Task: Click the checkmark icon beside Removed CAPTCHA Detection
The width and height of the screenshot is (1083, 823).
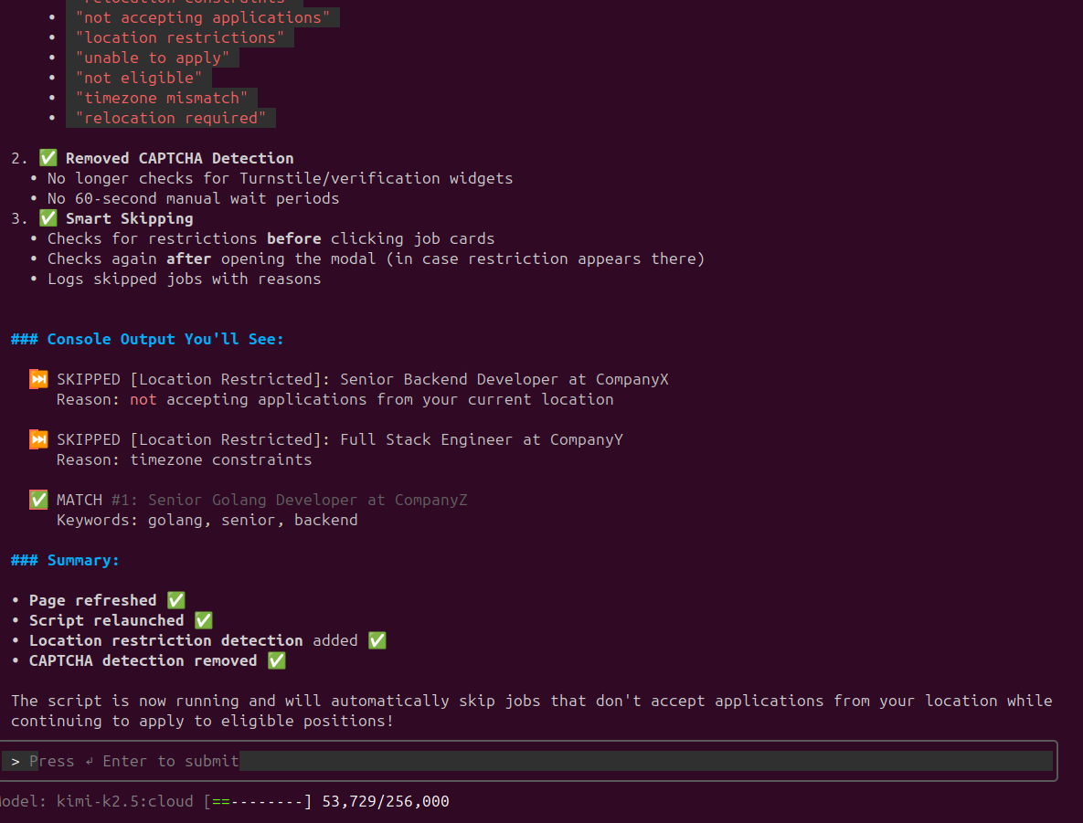Action: click(48, 157)
